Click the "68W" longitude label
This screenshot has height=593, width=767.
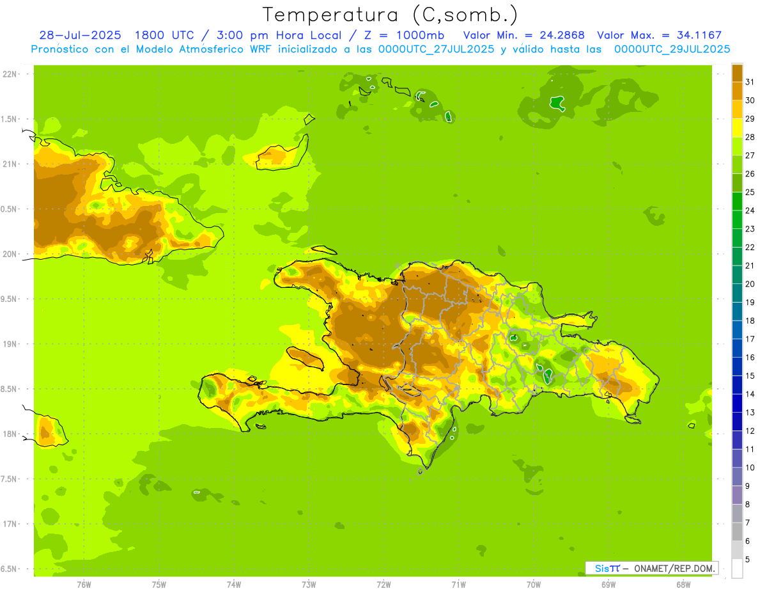[683, 584]
